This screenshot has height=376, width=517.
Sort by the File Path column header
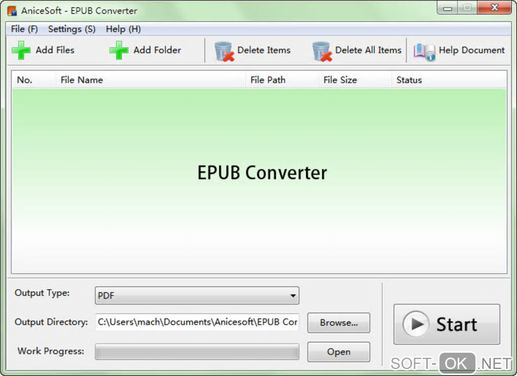pos(282,80)
